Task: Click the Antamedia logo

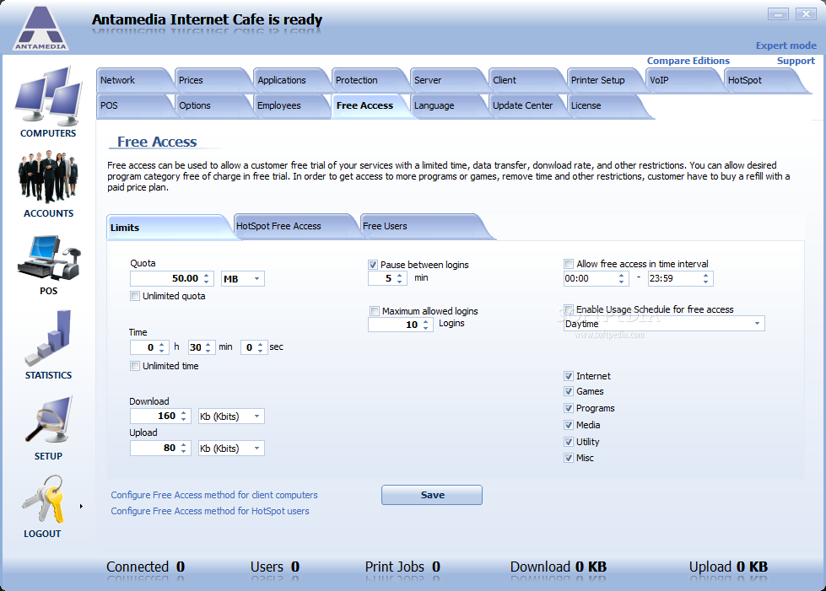Action: (x=40, y=28)
